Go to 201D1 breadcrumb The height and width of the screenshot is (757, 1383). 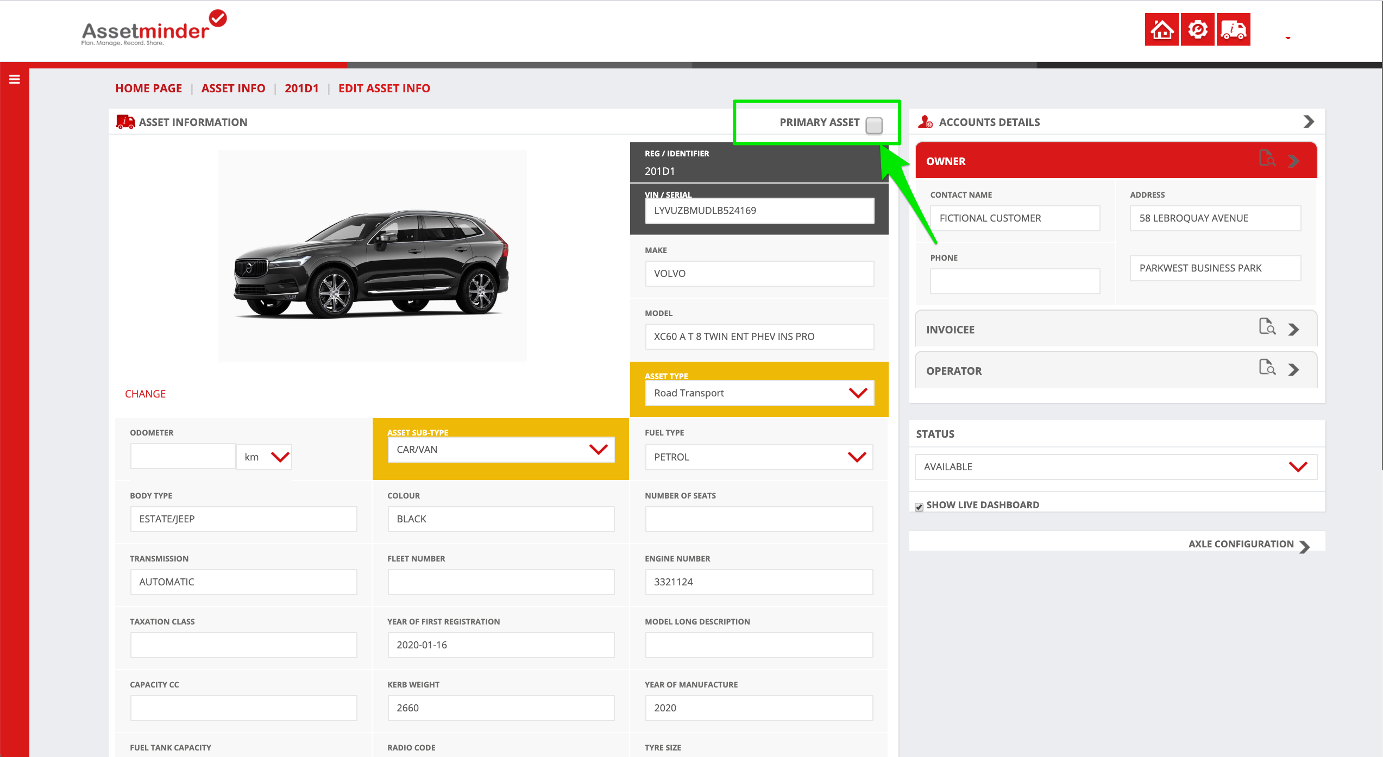301,88
